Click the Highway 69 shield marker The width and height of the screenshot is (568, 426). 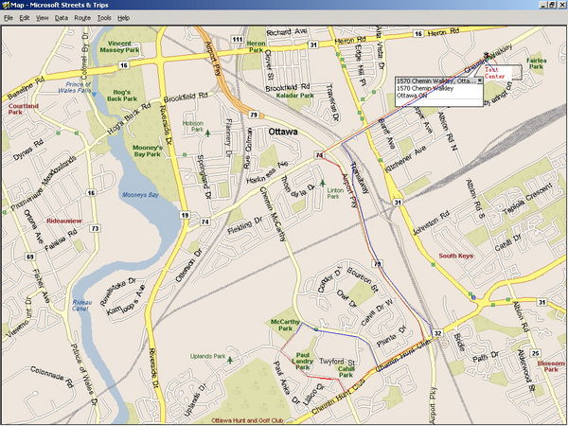pyautogui.click(x=31, y=257)
